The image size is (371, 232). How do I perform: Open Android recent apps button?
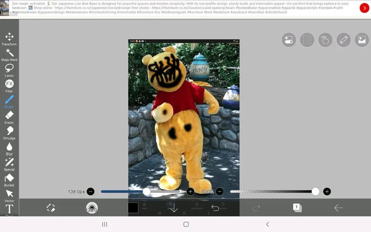click(x=105, y=224)
